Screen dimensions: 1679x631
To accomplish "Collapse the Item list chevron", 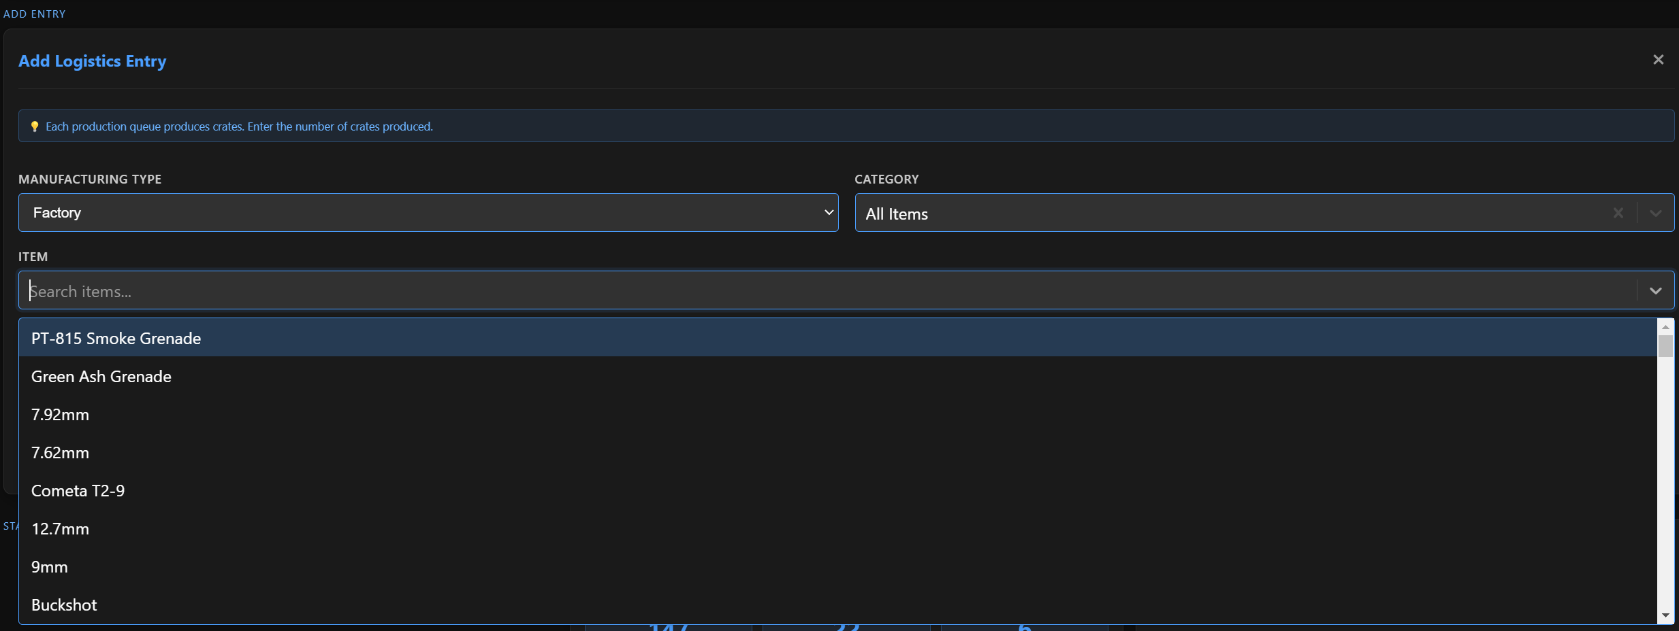I will tap(1655, 290).
